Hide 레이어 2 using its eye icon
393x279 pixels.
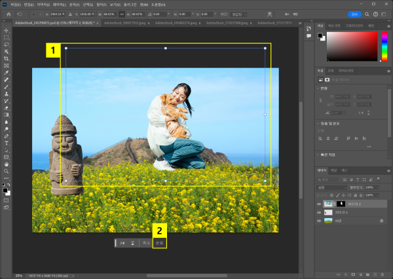pyautogui.click(x=320, y=204)
